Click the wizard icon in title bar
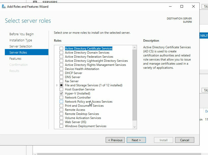 click(x=4, y=7)
